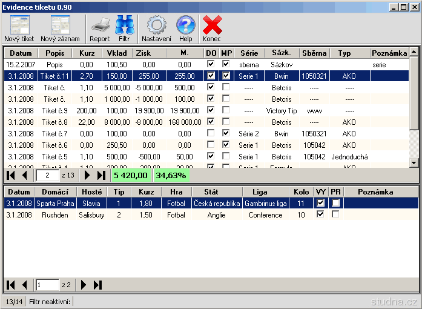Go to first match record in bottom navigator
The image size is (422, 309).
11,285
